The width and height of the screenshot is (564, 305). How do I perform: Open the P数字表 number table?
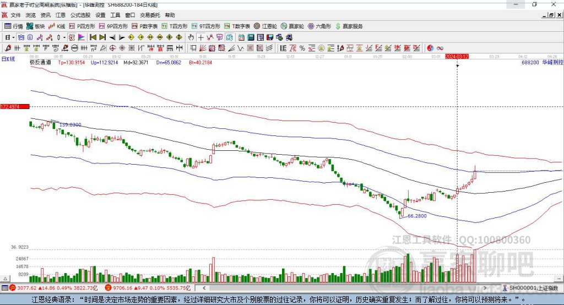[x=145, y=26]
